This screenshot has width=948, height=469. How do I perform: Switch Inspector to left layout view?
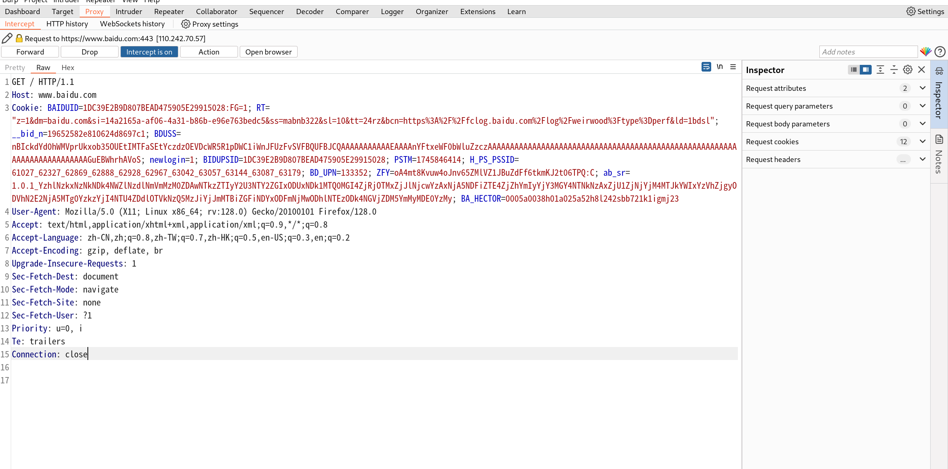coord(853,70)
